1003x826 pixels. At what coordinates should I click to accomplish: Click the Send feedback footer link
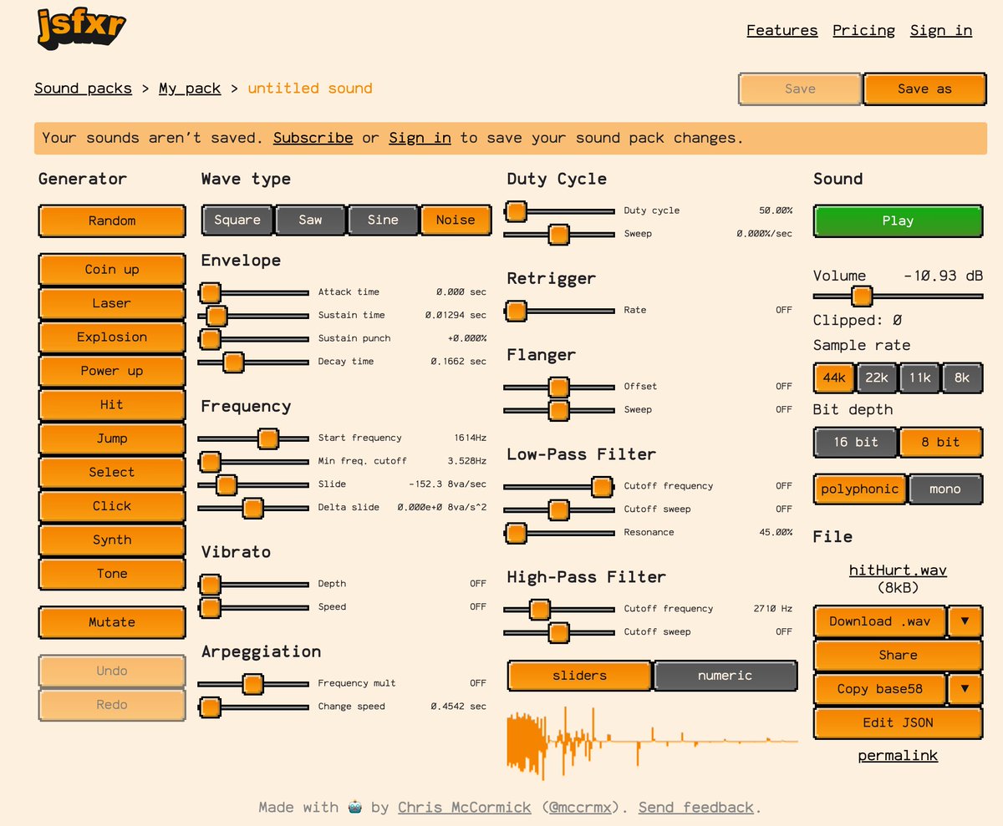(x=696, y=807)
